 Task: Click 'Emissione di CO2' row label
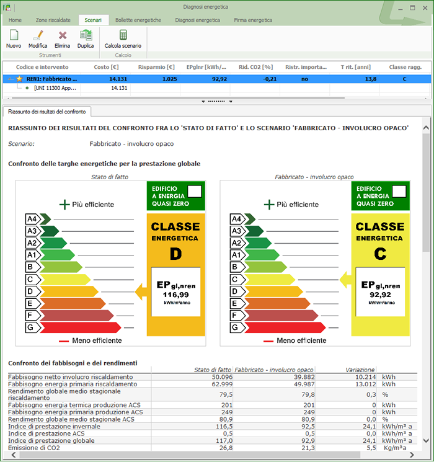(x=34, y=448)
